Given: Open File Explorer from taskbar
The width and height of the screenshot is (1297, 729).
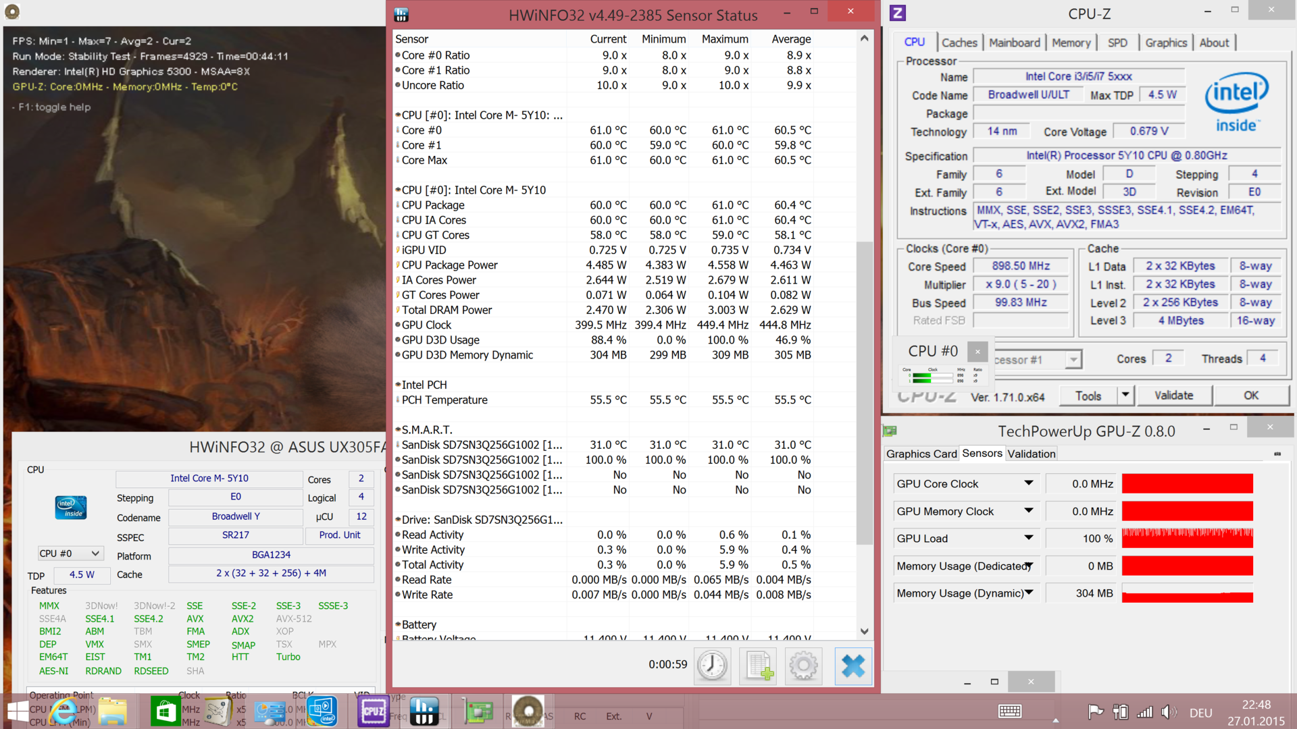Looking at the screenshot, I should point(112,711).
